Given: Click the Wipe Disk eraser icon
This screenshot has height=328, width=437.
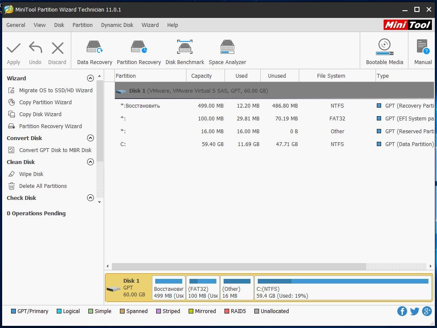Looking at the screenshot, I should pos(11,174).
